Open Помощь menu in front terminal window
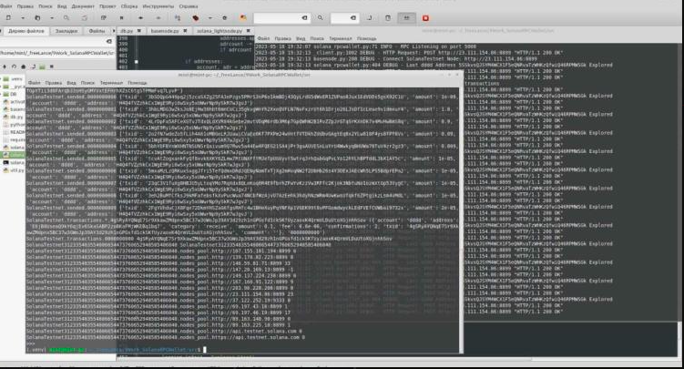 (x=138, y=82)
